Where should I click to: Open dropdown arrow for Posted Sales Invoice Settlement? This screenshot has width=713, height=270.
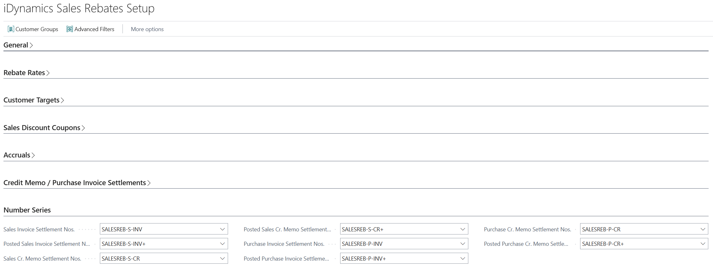[222, 244]
